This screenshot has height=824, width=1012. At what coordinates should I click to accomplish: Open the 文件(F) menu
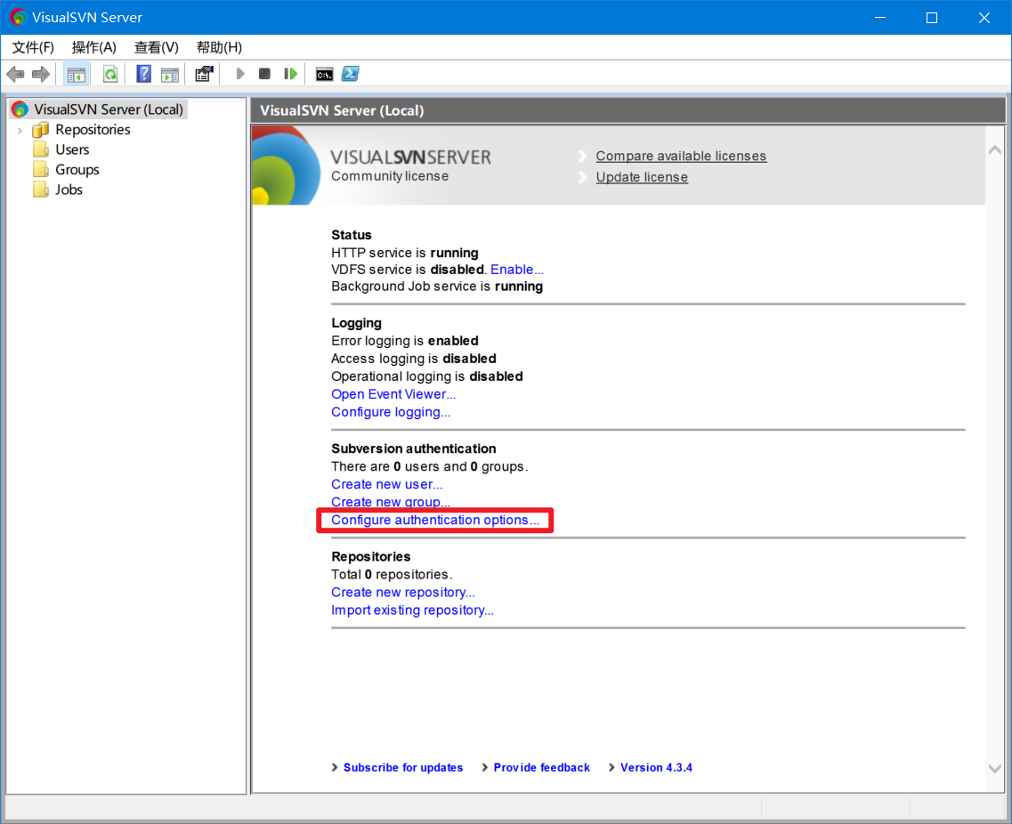pos(33,47)
